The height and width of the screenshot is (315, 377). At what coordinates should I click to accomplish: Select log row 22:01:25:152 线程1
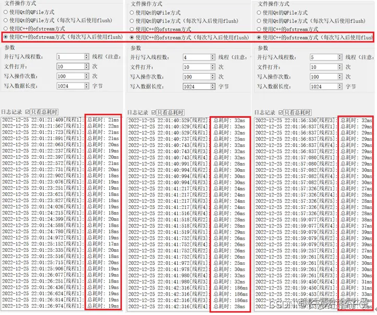click(x=60, y=244)
